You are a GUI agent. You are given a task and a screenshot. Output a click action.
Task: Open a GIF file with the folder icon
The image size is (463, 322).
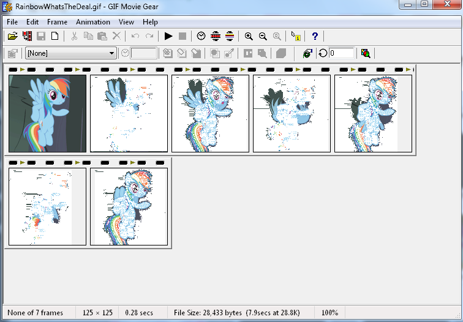click(x=13, y=36)
